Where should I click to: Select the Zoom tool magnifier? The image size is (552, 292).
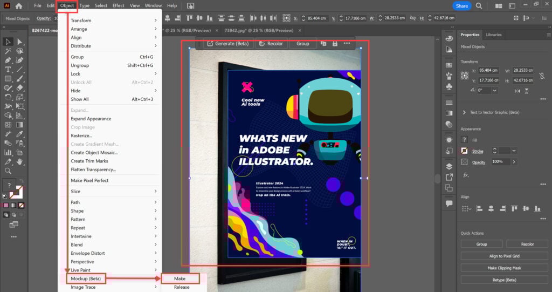pos(8,171)
